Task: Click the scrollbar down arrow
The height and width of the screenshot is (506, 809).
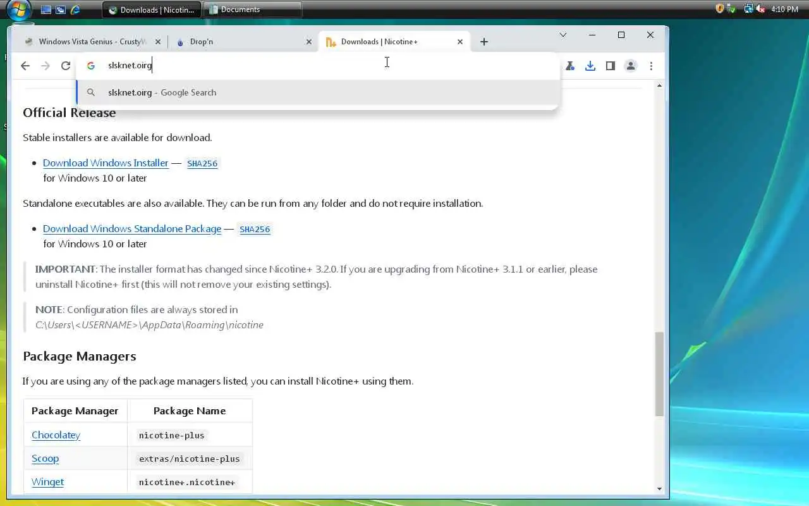Action: 659,488
